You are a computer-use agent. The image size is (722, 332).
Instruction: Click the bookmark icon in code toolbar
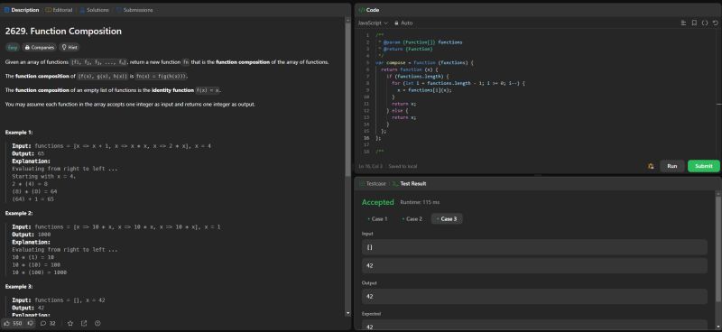click(694, 23)
